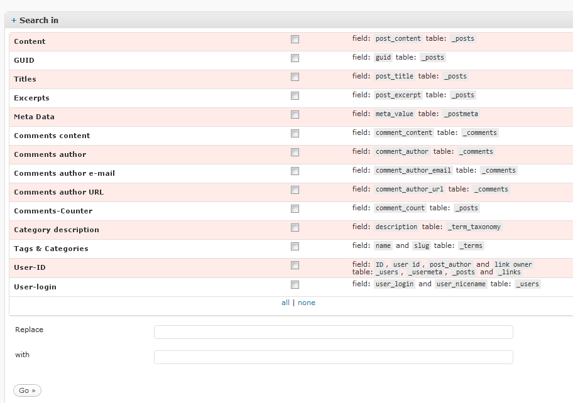Click the slug field code
Image resolution: width=573 pixels, height=403 pixels.
click(x=422, y=246)
